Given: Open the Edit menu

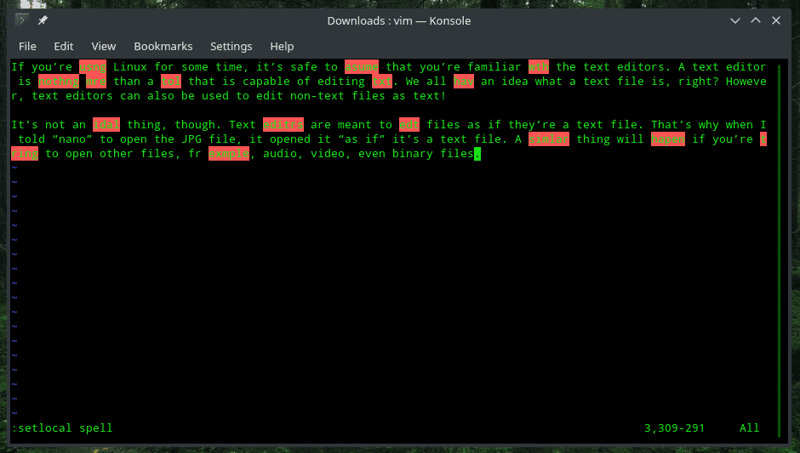Looking at the screenshot, I should point(64,46).
